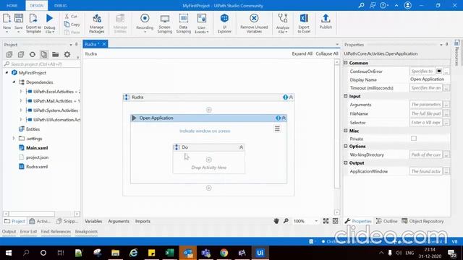
Task: Open the Breakpoints panel
Action: [86, 231]
